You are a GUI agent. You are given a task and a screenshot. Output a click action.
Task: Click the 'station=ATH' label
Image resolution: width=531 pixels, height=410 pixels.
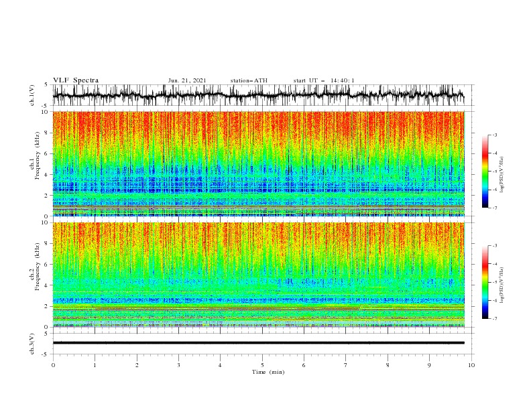pos(249,80)
